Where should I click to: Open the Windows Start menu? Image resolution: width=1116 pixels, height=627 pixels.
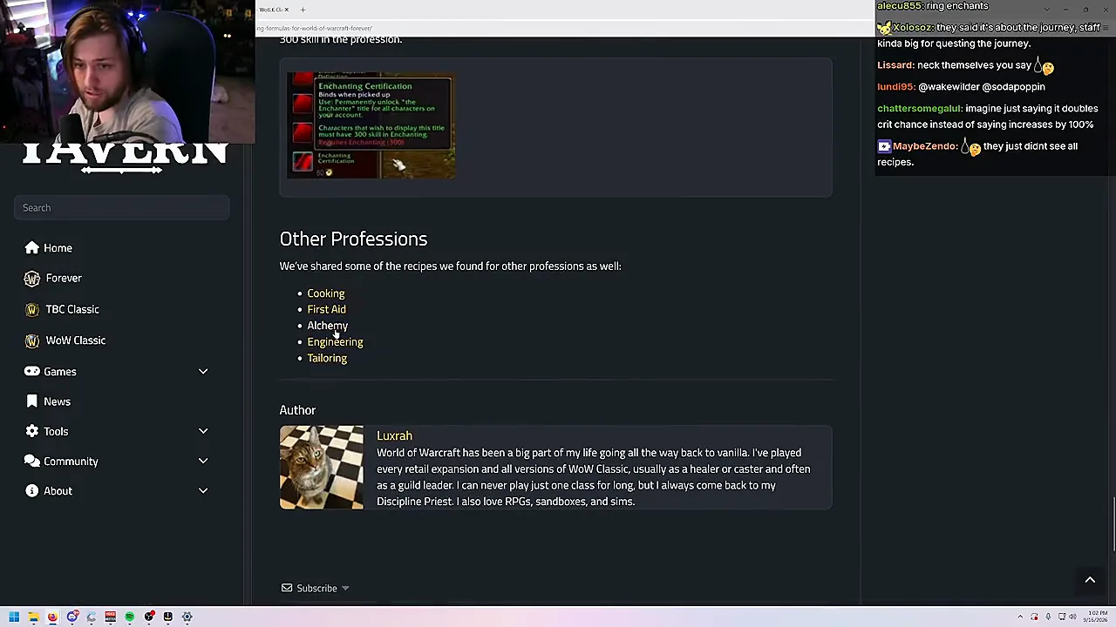click(14, 617)
